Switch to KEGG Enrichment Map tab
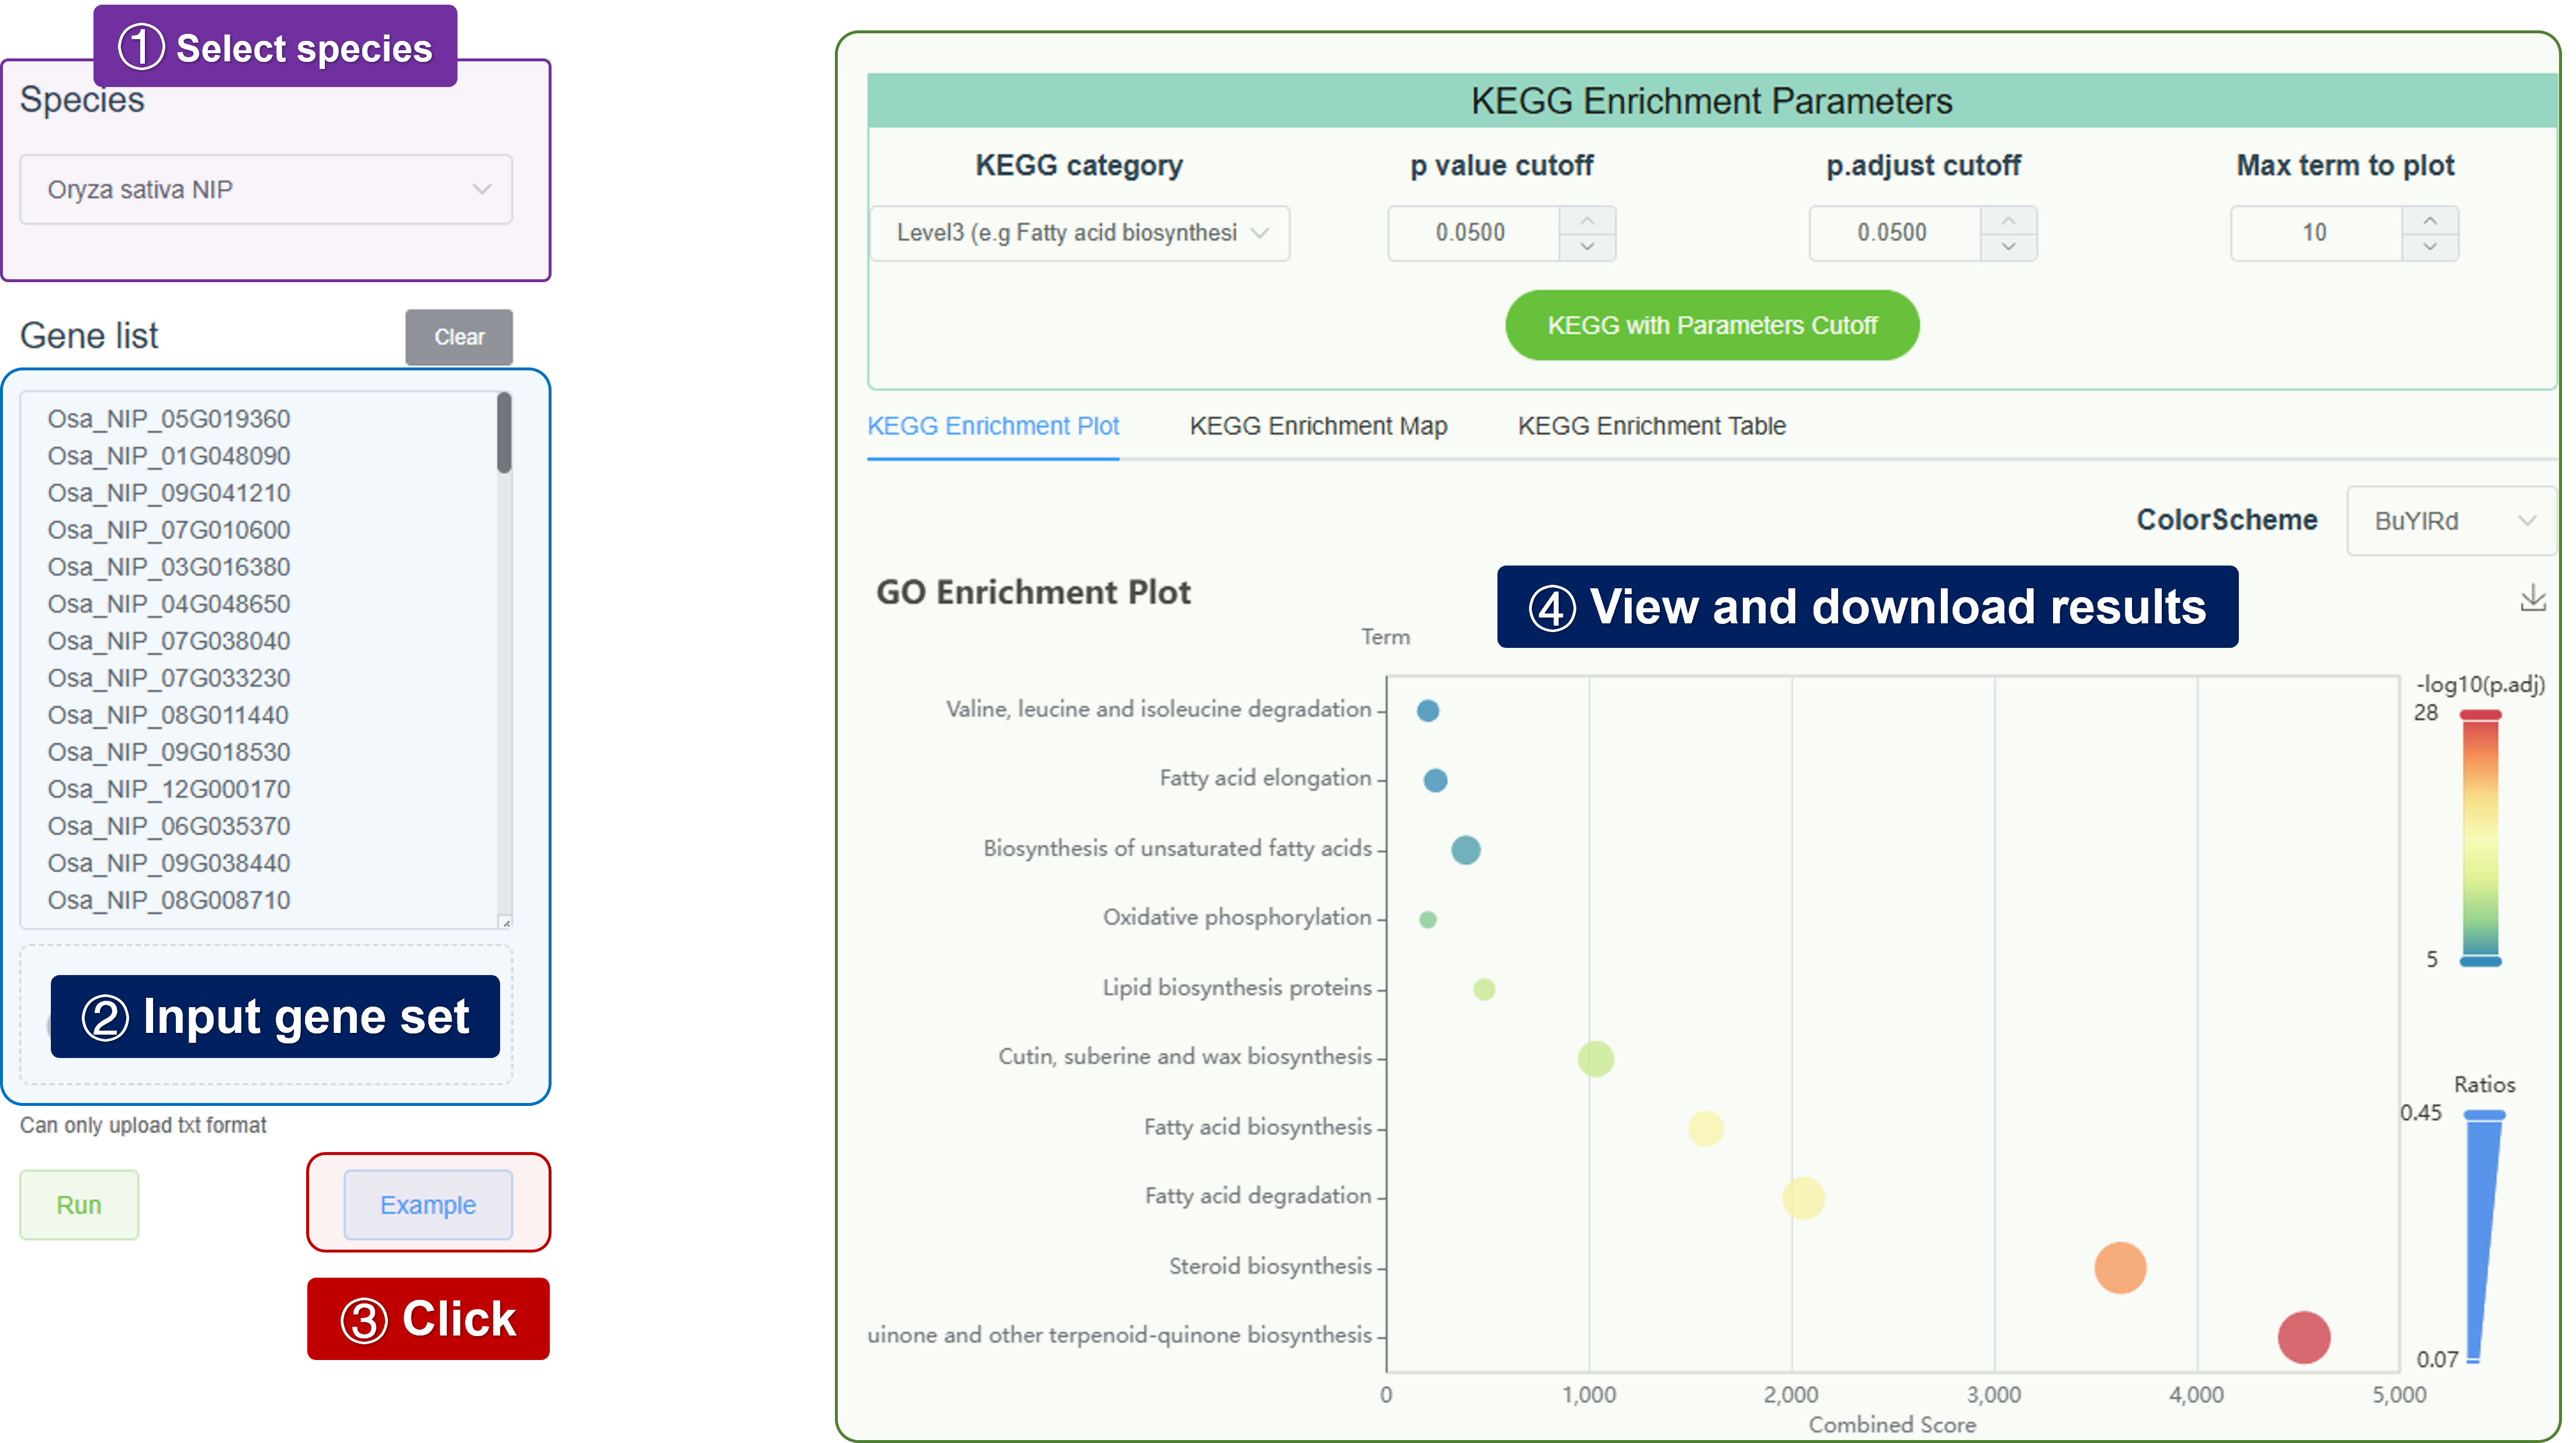The width and height of the screenshot is (2576, 1443). tap(1318, 426)
